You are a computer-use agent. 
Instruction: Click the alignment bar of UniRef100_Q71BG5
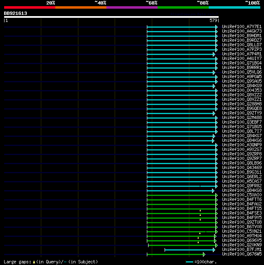pyautogui.click(x=182, y=127)
